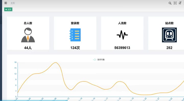Enter fullscreen via the expand icon
The height and width of the screenshot is (101, 184).
click(175, 3)
